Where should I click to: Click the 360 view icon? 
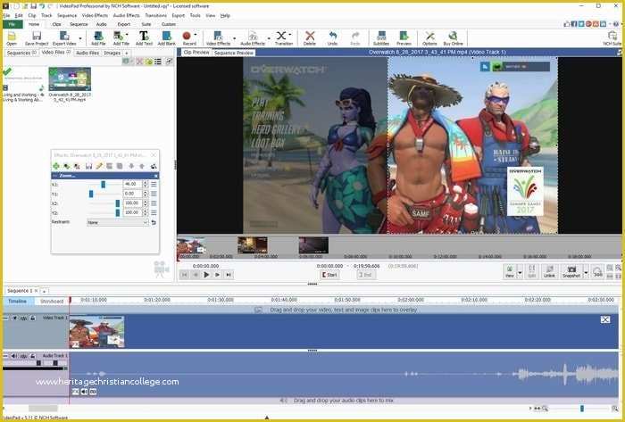(597, 271)
